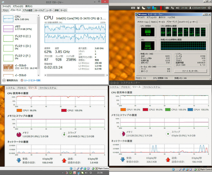Click the first CPU core usage graph

tap(60, 29)
